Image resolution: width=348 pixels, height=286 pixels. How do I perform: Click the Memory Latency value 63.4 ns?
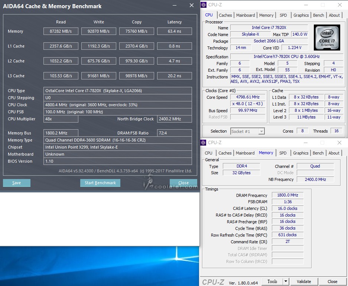[x=175, y=31]
